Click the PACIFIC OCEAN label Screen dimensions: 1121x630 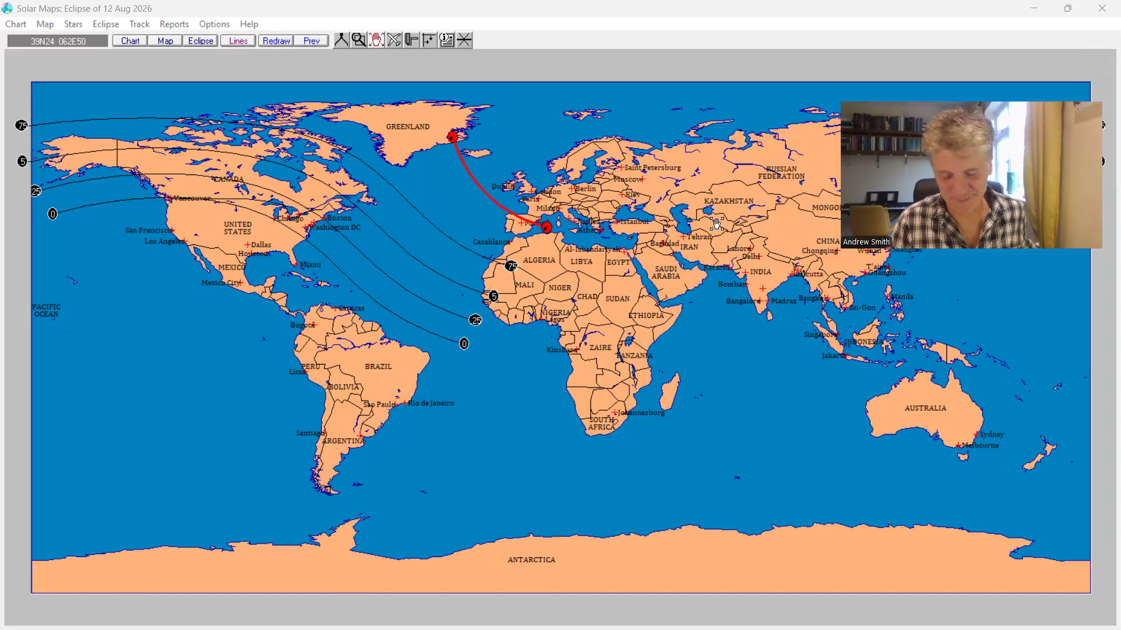click(x=46, y=310)
